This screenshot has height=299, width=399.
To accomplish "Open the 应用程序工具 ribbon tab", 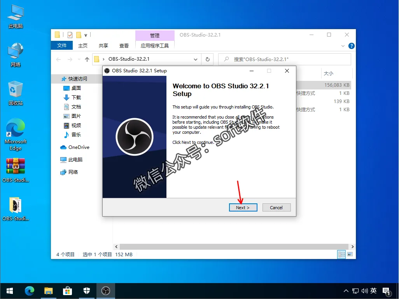I will [x=155, y=45].
